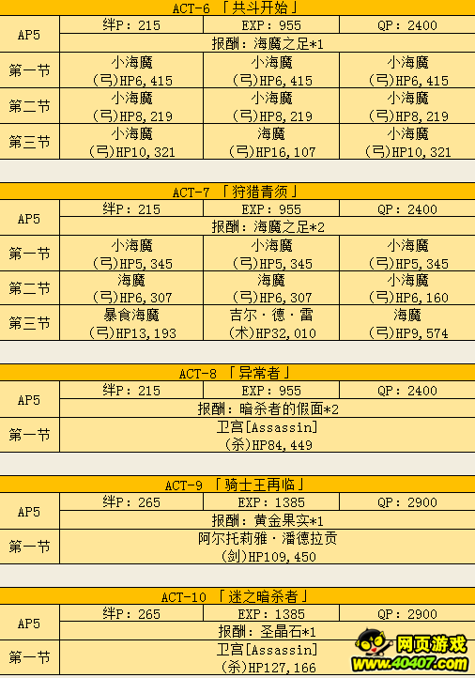Select 阿尔托莉雅·潘德拉贡 (剑)HP109,450
Image resolution: width=475 pixels, height=678 pixels.
click(x=268, y=547)
